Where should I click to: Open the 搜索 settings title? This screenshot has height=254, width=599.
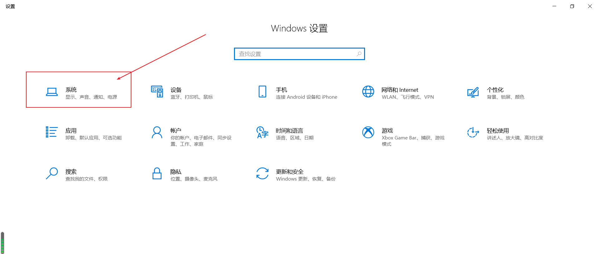coord(71,172)
